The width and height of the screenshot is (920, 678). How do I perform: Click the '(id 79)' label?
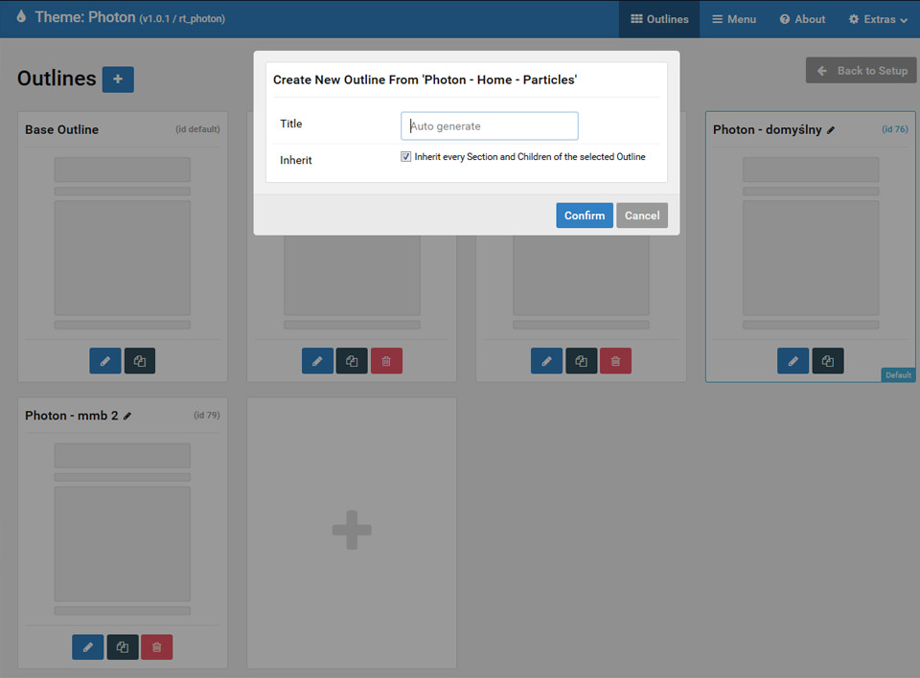[207, 416]
